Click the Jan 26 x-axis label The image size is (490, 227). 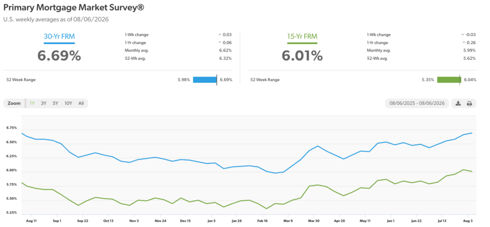(x=236, y=220)
